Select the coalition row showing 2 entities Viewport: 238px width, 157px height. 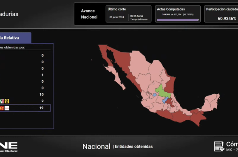pos(25,101)
